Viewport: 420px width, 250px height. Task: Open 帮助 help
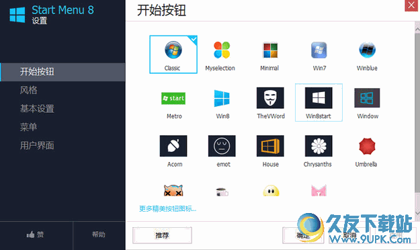[x=99, y=235]
